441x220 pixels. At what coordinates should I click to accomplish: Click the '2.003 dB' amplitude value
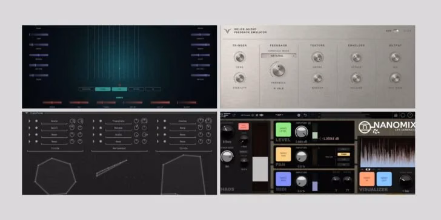click(x=302, y=141)
